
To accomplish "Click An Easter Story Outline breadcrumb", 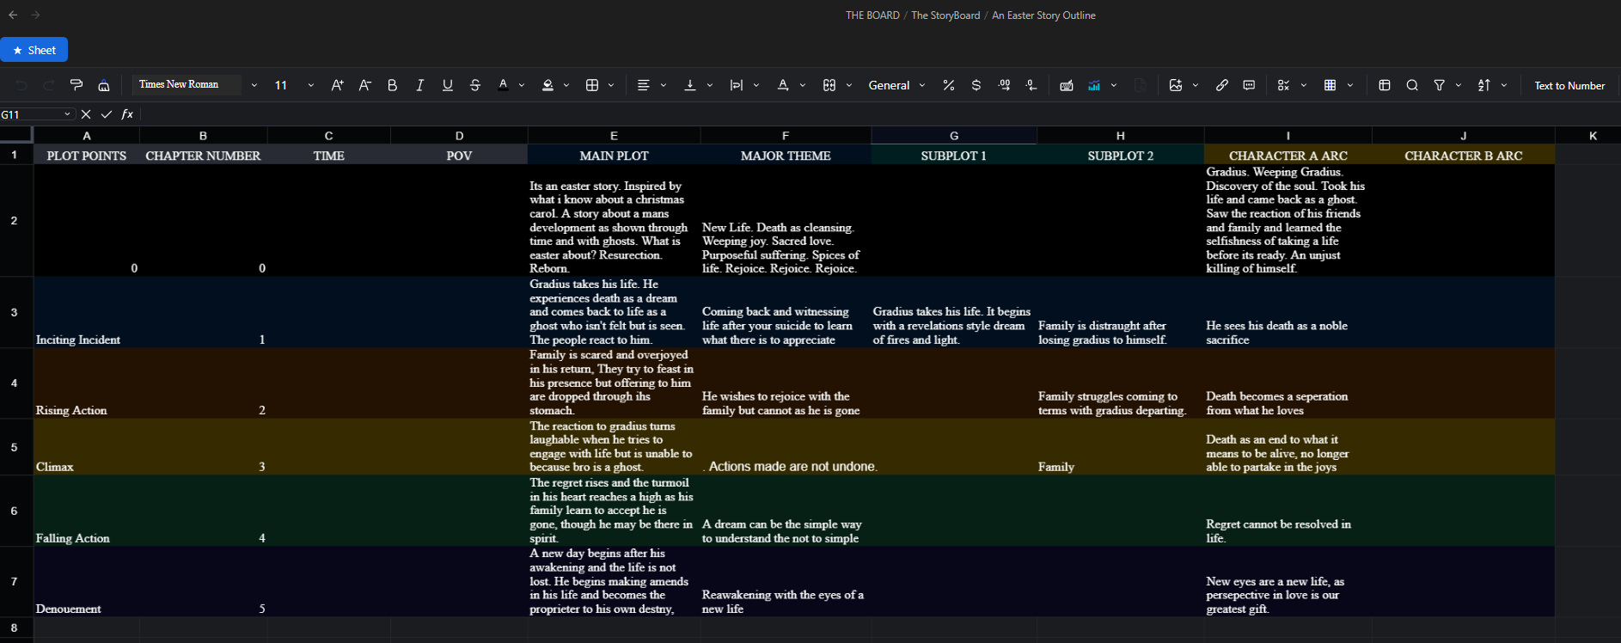I will coord(1043,15).
